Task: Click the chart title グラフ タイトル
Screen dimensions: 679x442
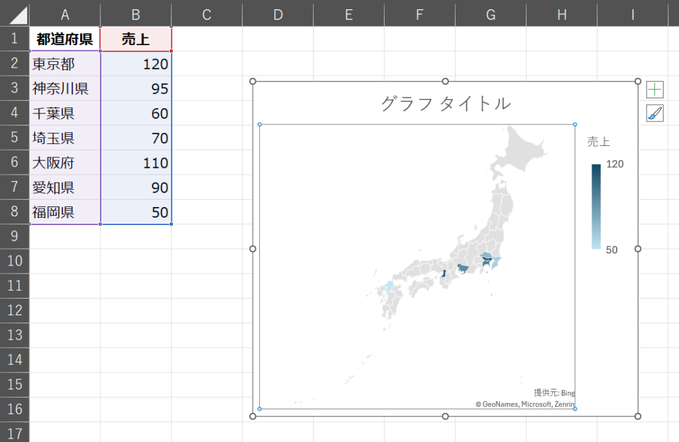Action: click(x=445, y=104)
